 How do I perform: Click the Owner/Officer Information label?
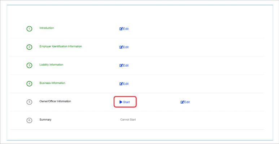(55, 102)
